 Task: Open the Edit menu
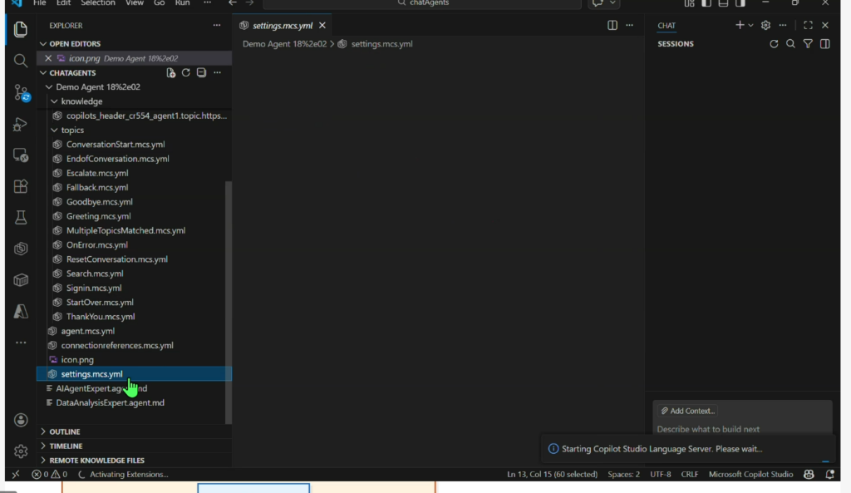coord(63,3)
